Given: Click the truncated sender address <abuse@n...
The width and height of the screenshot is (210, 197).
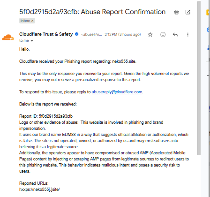Looking at the screenshot, I should coord(91,34).
